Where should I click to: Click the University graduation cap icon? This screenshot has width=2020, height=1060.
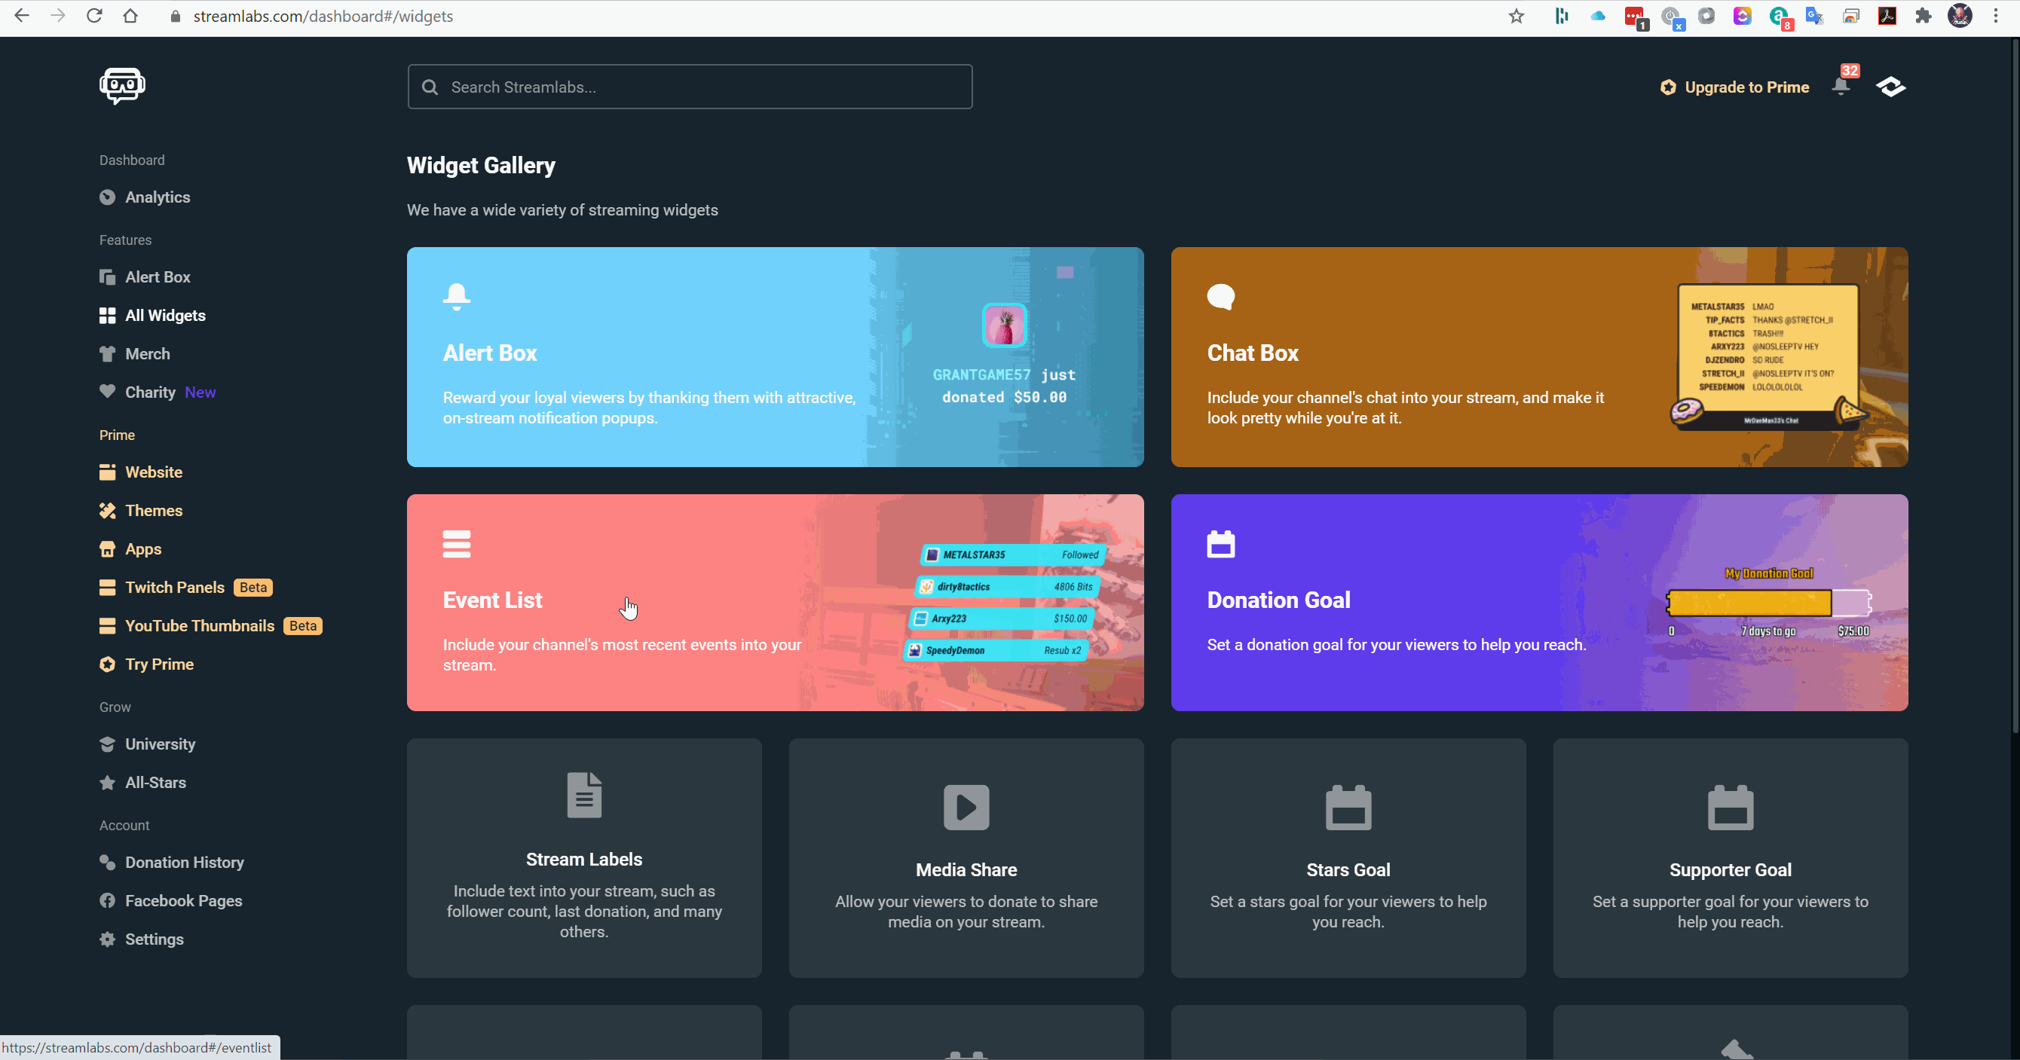click(x=108, y=744)
